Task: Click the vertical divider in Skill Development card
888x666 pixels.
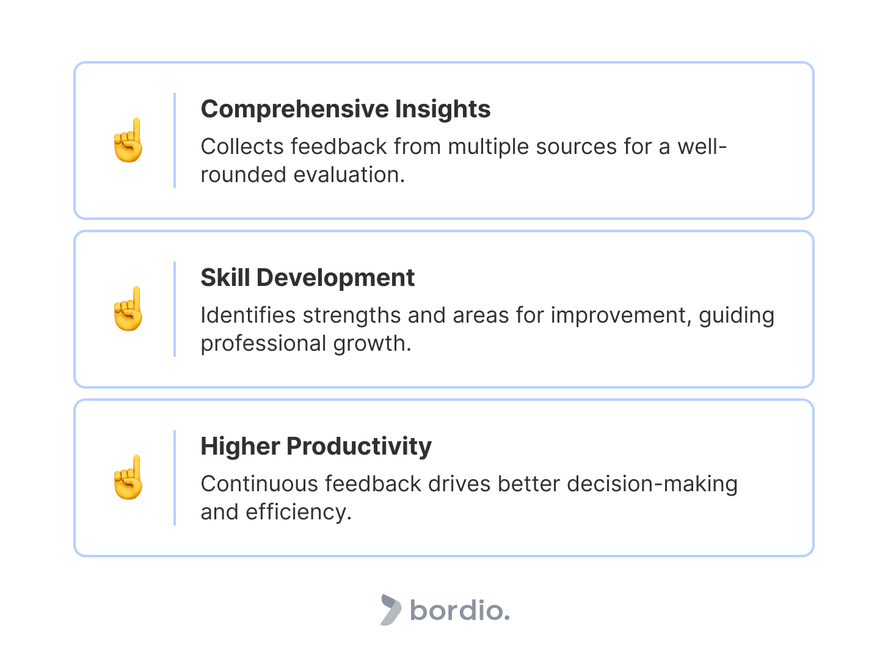Action: coord(175,309)
